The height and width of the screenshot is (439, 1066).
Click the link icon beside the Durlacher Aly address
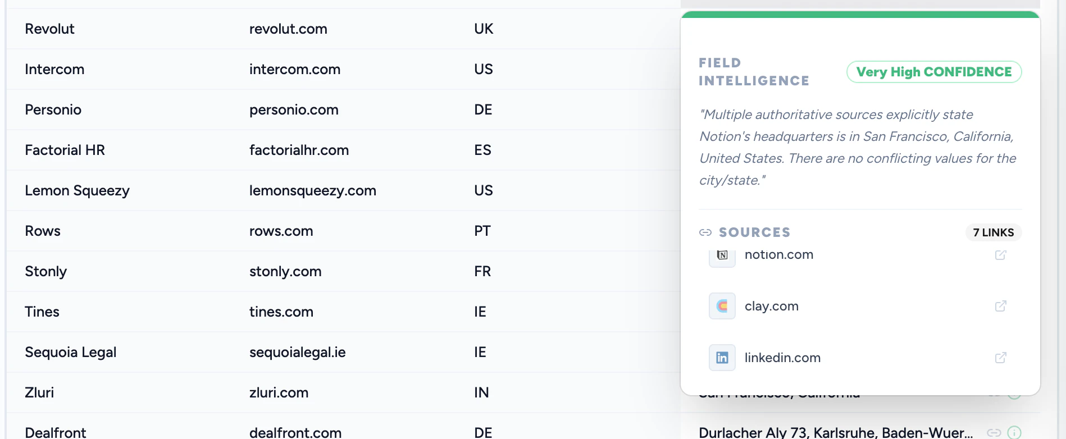[994, 432]
